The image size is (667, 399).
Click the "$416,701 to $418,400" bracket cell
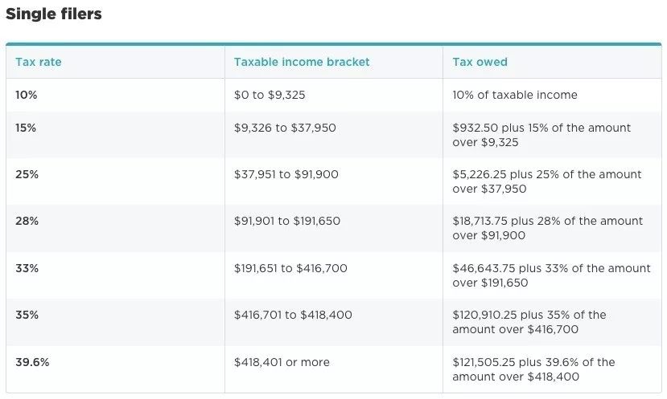293,315
